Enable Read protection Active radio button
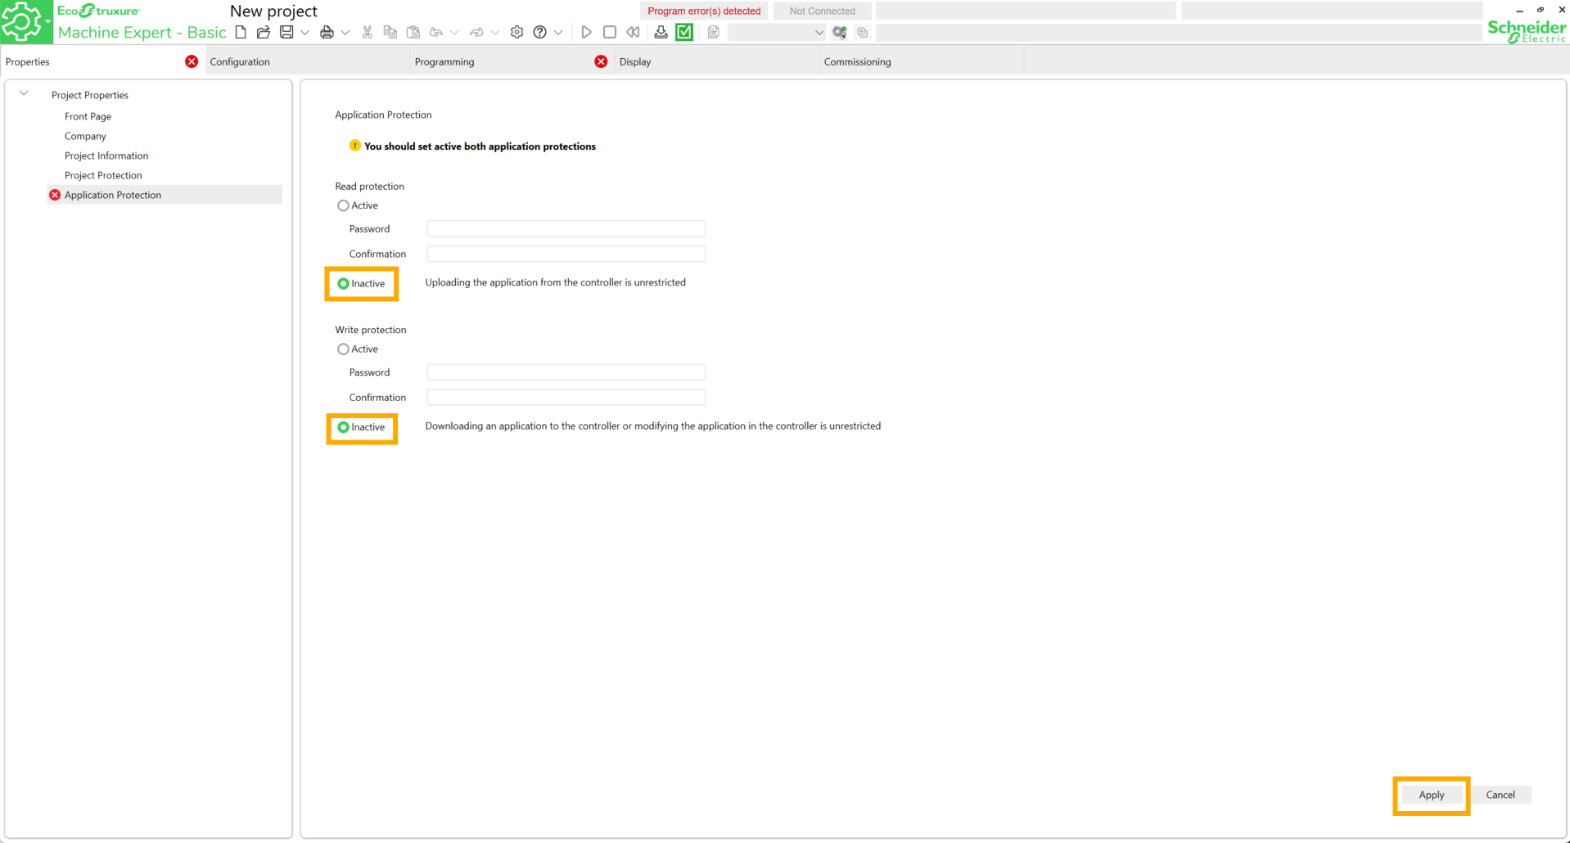 [343, 205]
